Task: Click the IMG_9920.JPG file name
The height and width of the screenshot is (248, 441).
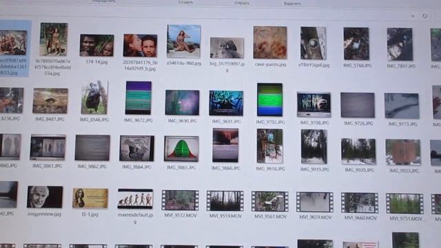Action: (x=359, y=170)
